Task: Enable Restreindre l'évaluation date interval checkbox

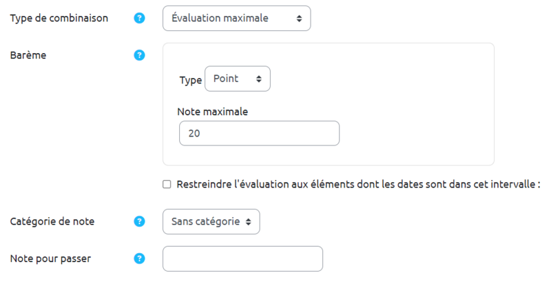Action: (167, 184)
